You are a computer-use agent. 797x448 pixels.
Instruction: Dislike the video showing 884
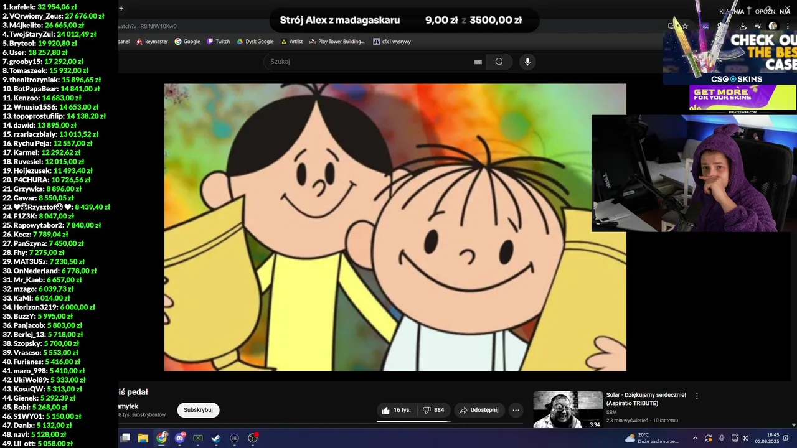[x=434, y=410]
